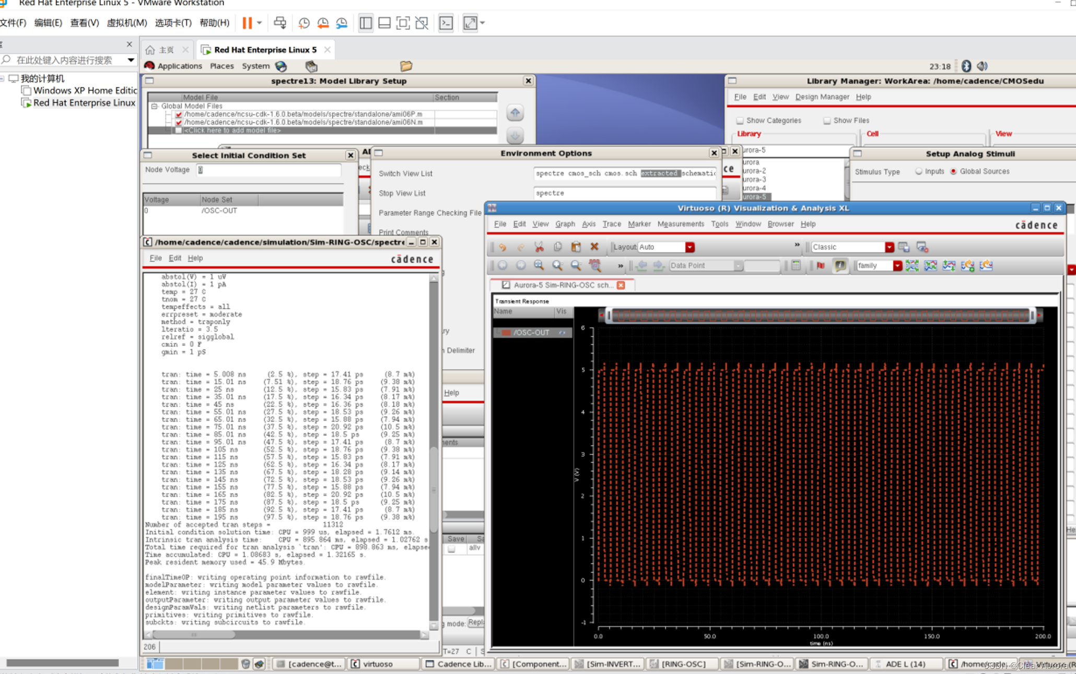1076x674 pixels.
Task: Toggle visibility of /OSC-OUT trace
Action: point(562,333)
